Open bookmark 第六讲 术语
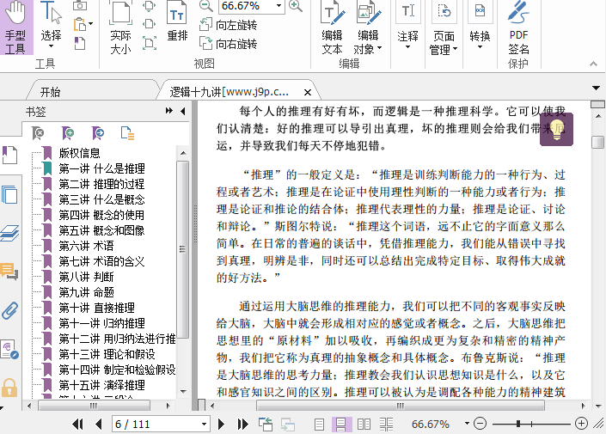This screenshot has height=434, width=606. tap(86, 246)
